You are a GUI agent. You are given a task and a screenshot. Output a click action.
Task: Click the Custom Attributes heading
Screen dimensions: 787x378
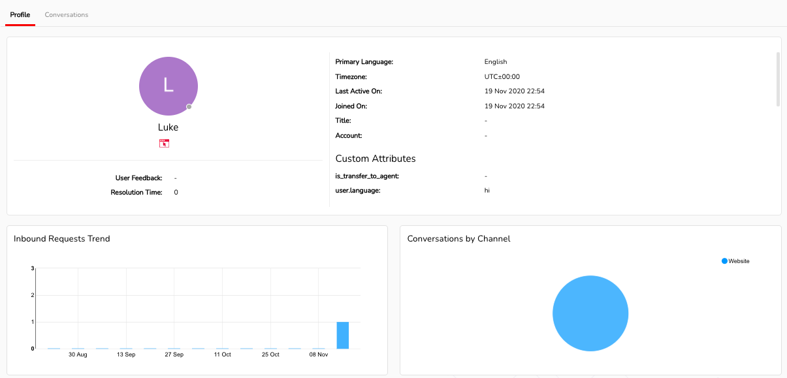coord(376,159)
